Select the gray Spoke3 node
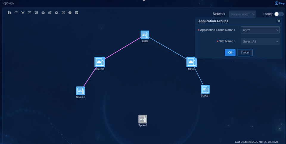Image resolution: width=286 pixels, height=144 pixels. pos(143,119)
